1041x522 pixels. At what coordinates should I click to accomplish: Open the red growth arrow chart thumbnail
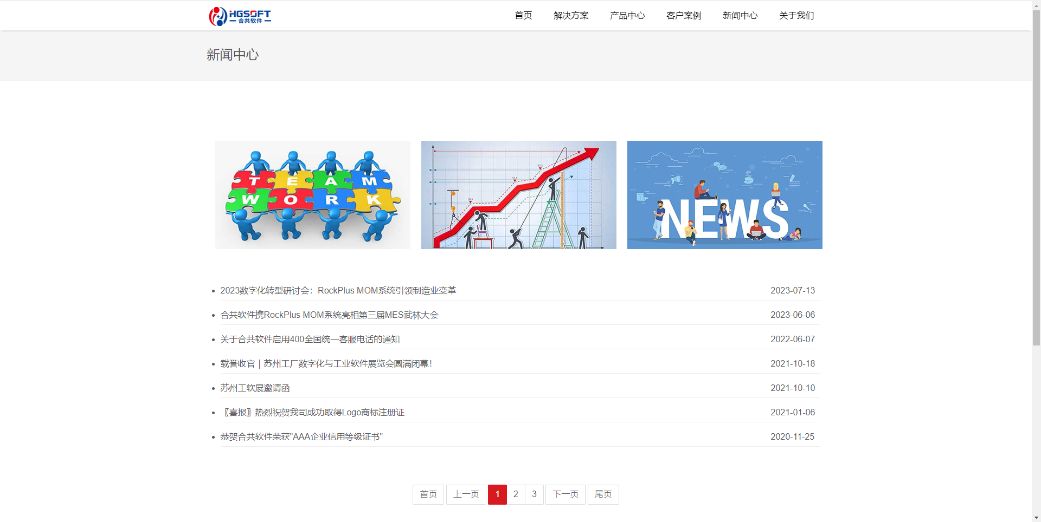(x=519, y=195)
